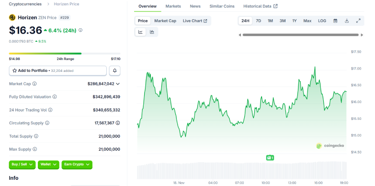This screenshot has width=375, height=186.
Task: Click the 0.0001793 BTC price text
Action: click(x=21, y=41)
